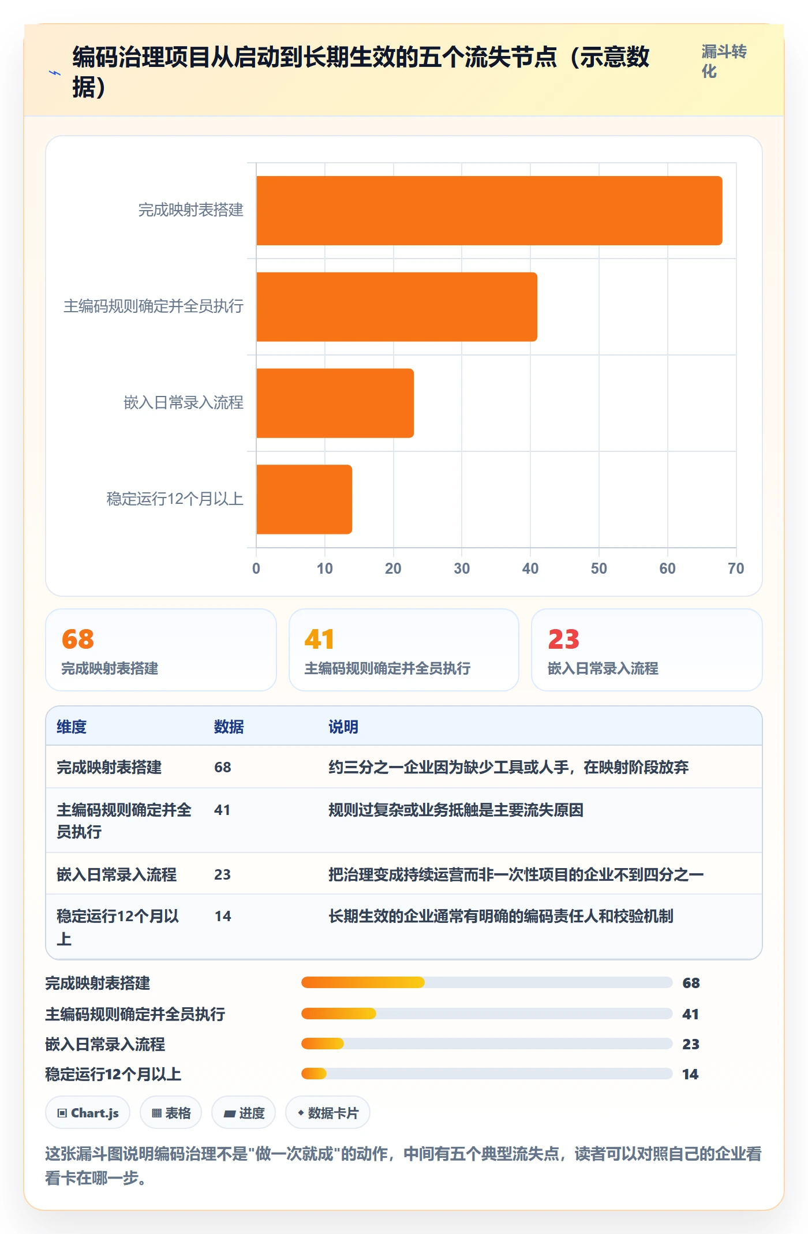
Task: Click the footer paragraph starting 这张漏斗图
Action: [403, 1165]
